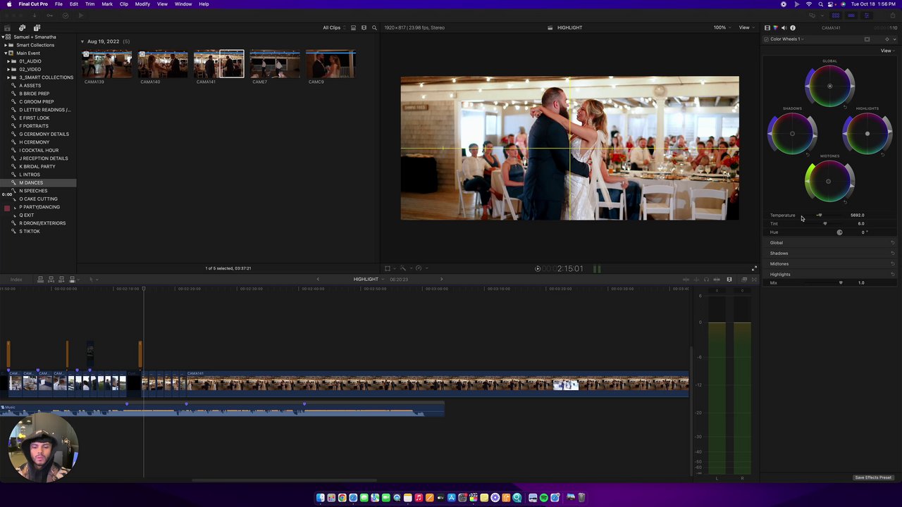Open the viewer View options dropdown
The height and width of the screenshot is (507, 902).
coord(746,27)
